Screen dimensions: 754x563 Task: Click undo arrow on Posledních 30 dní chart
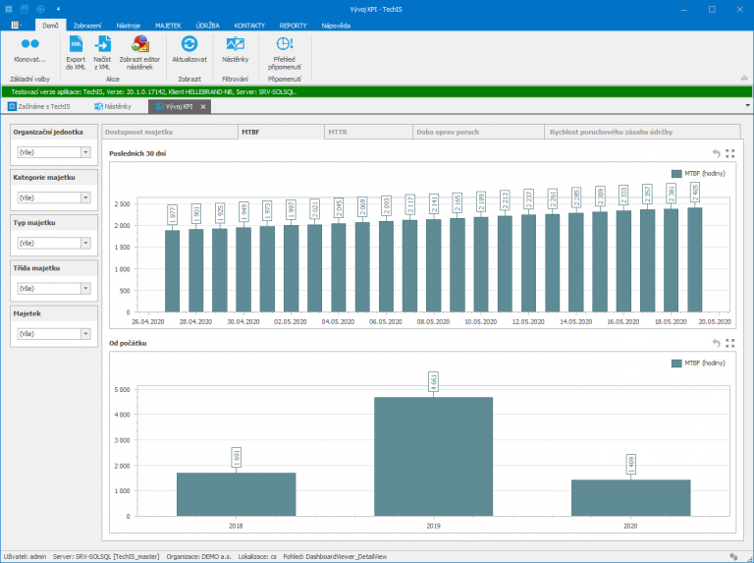point(716,153)
